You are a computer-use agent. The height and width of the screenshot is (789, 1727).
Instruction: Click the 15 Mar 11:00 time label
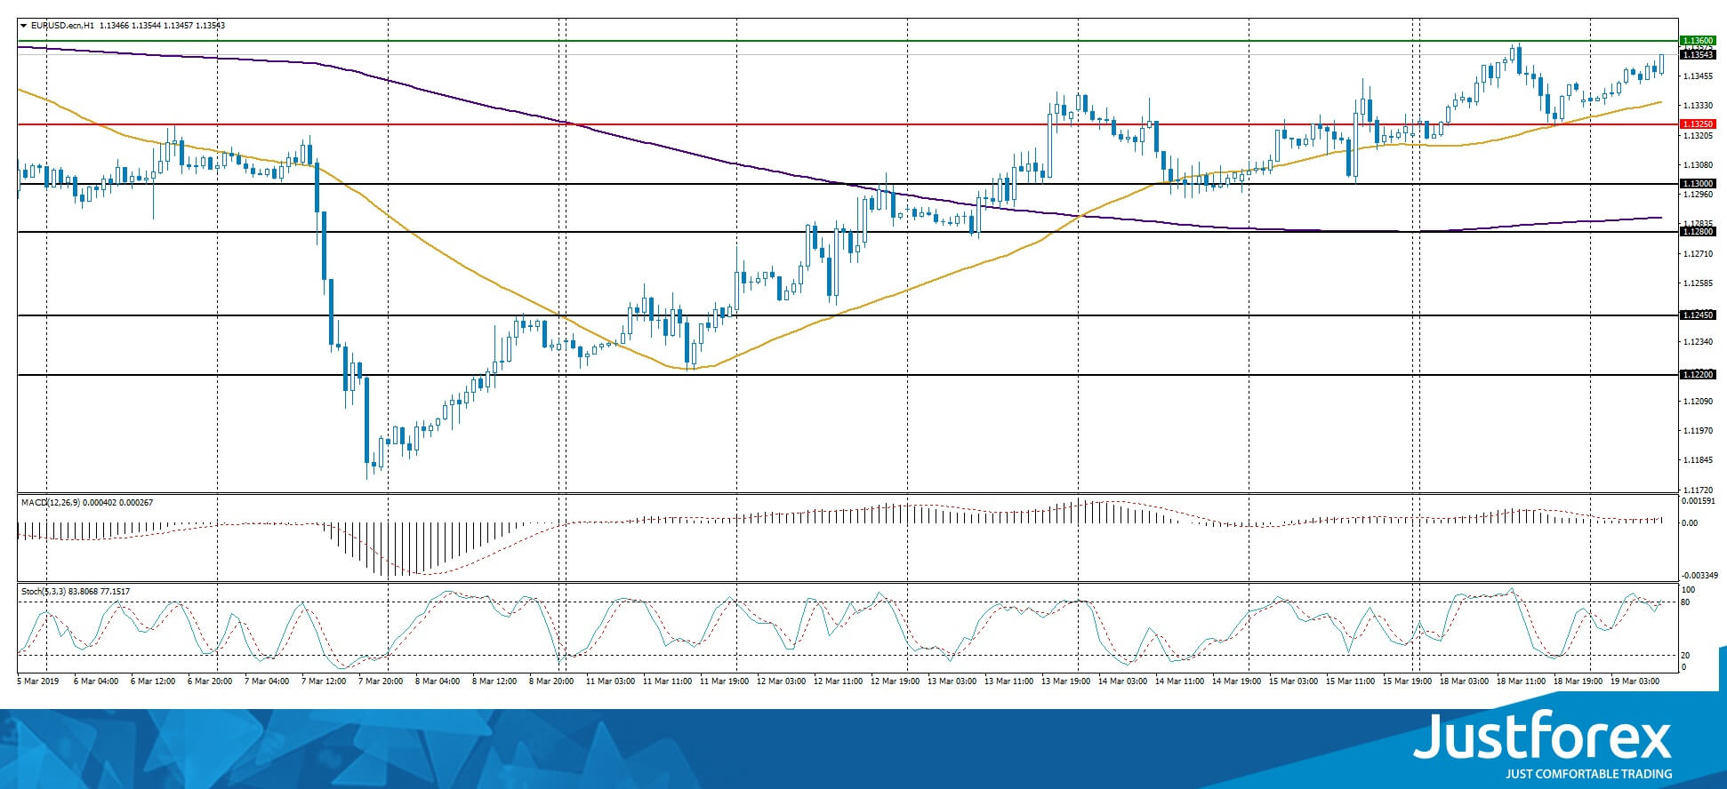pos(1351,681)
